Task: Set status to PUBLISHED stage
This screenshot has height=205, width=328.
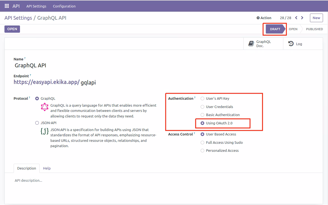Action: 314,29
